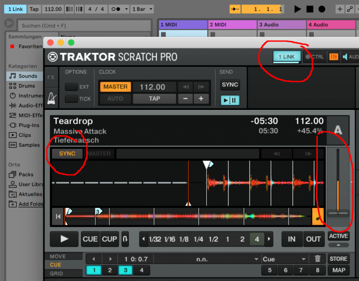The width and height of the screenshot is (359, 281).
Task: Click the CUP button
Action: 109,239
